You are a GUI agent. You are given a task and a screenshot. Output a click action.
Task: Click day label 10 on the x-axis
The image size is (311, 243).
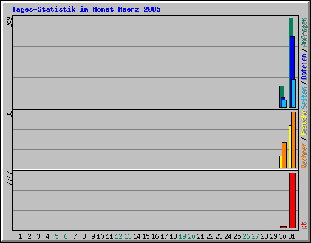point(100,236)
